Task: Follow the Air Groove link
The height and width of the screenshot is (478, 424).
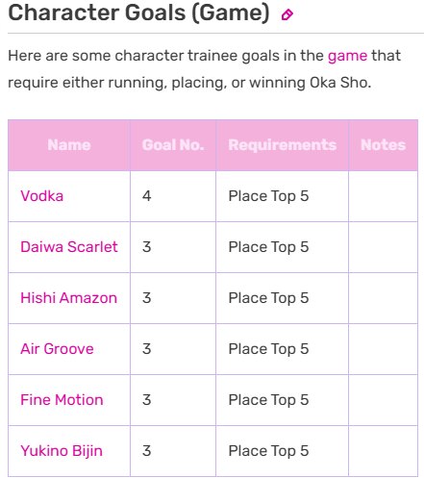Action: click(57, 349)
